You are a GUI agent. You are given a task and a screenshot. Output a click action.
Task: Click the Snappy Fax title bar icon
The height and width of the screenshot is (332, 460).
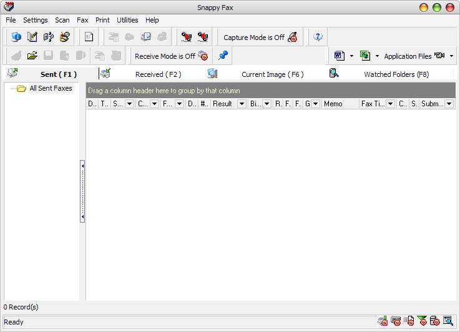9,7
